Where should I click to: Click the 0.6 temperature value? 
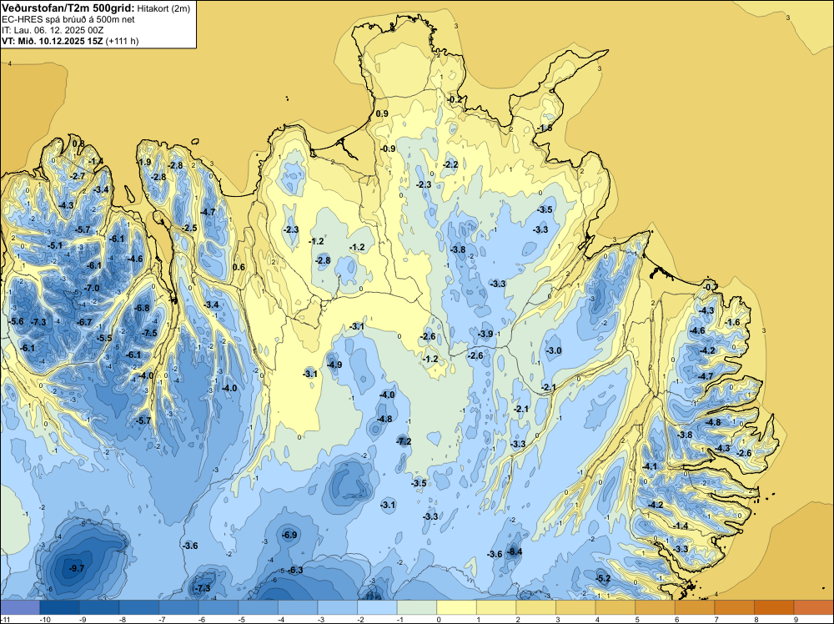239,267
